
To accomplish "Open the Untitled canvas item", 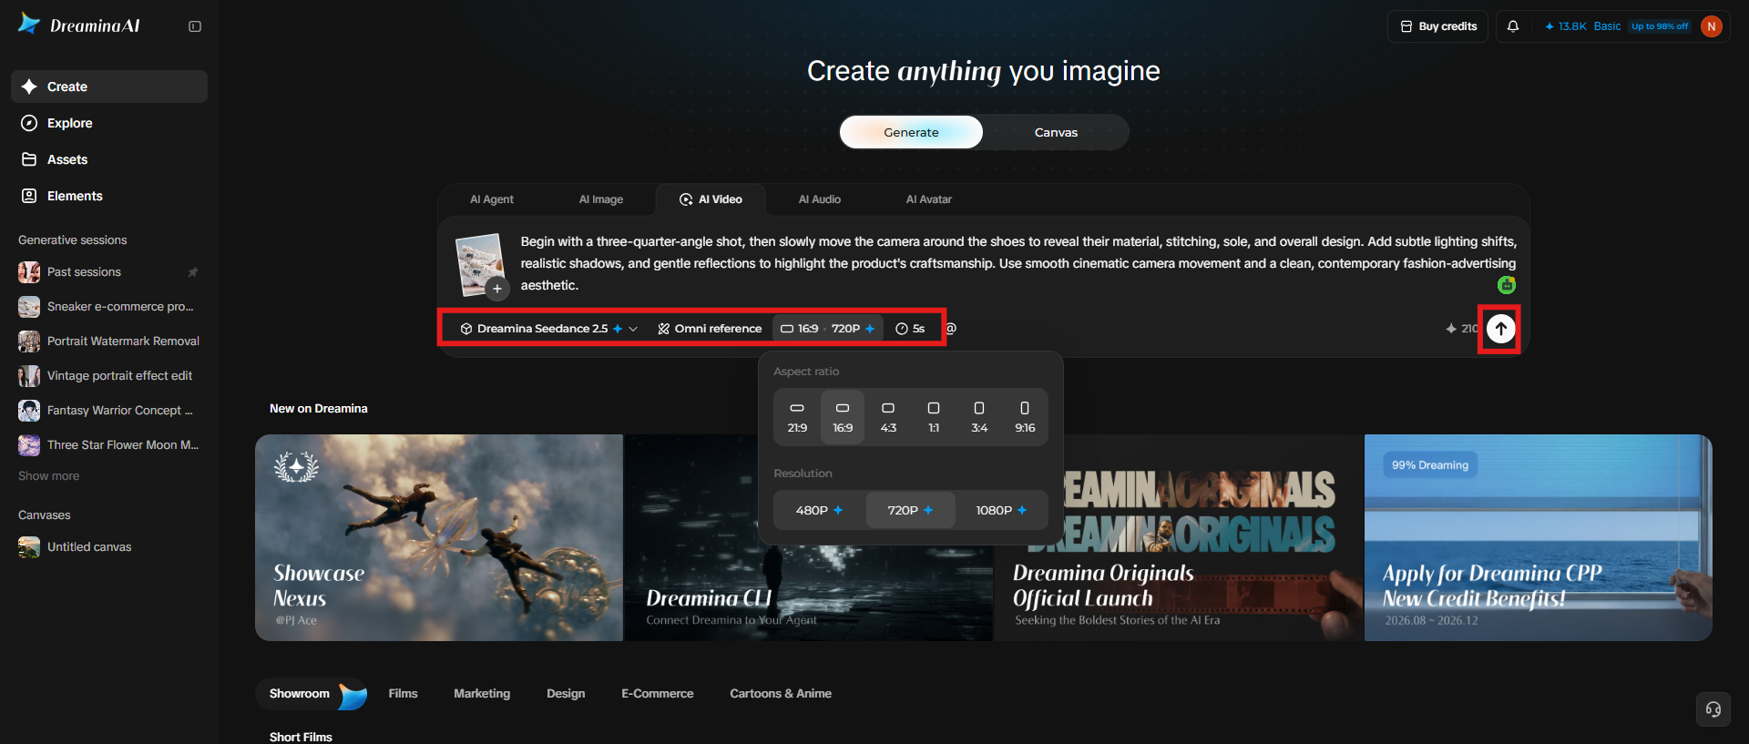I will click(109, 547).
